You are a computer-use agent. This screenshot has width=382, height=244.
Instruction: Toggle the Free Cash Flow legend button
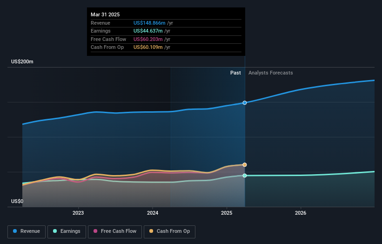pos(115,231)
